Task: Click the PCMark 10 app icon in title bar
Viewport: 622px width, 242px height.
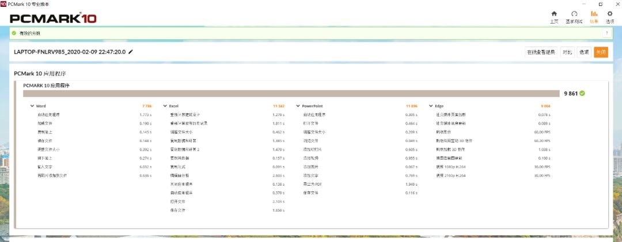Action: 3,3
